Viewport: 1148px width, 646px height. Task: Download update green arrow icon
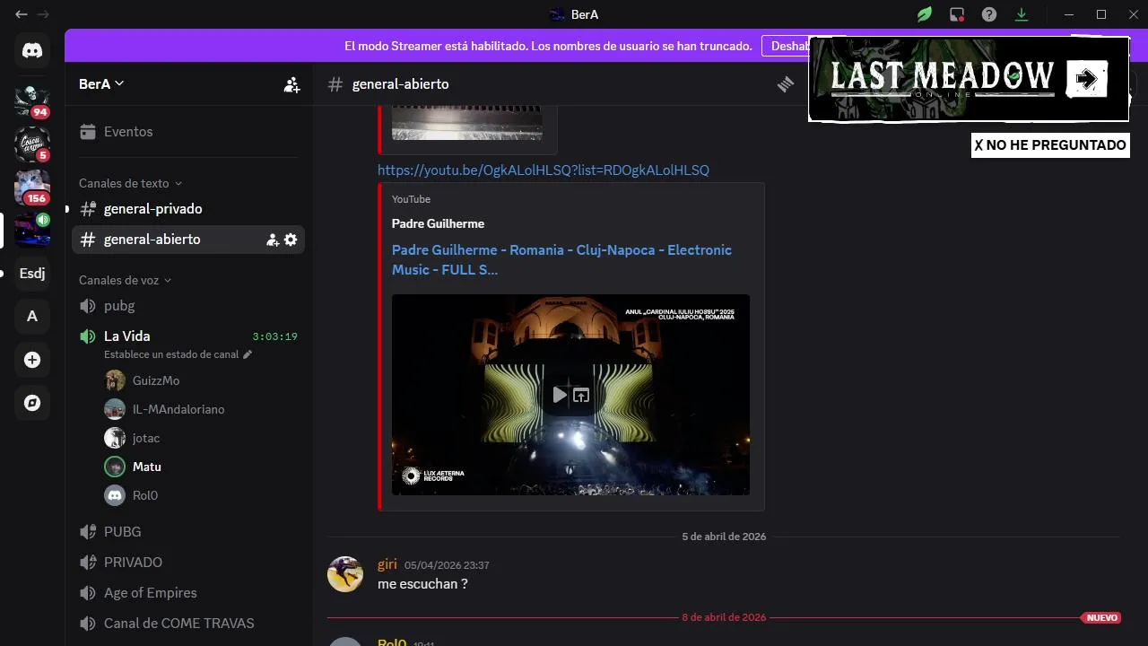tap(1022, 14)
